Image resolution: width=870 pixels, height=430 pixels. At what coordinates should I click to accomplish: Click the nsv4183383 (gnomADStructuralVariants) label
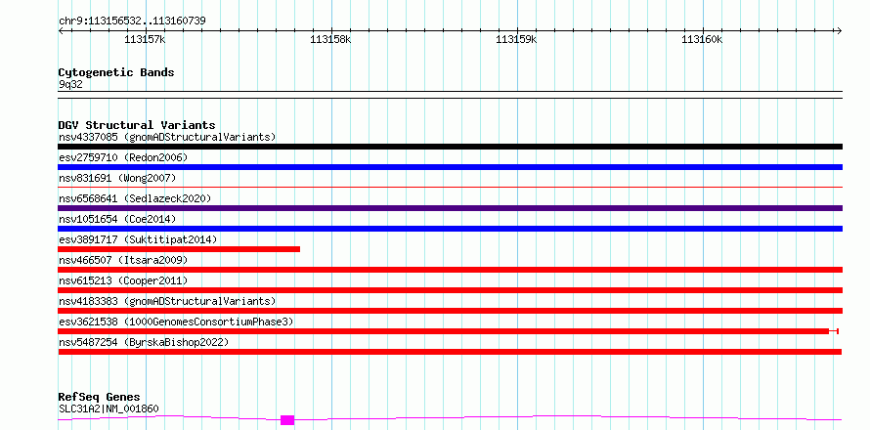coord(167,301)
